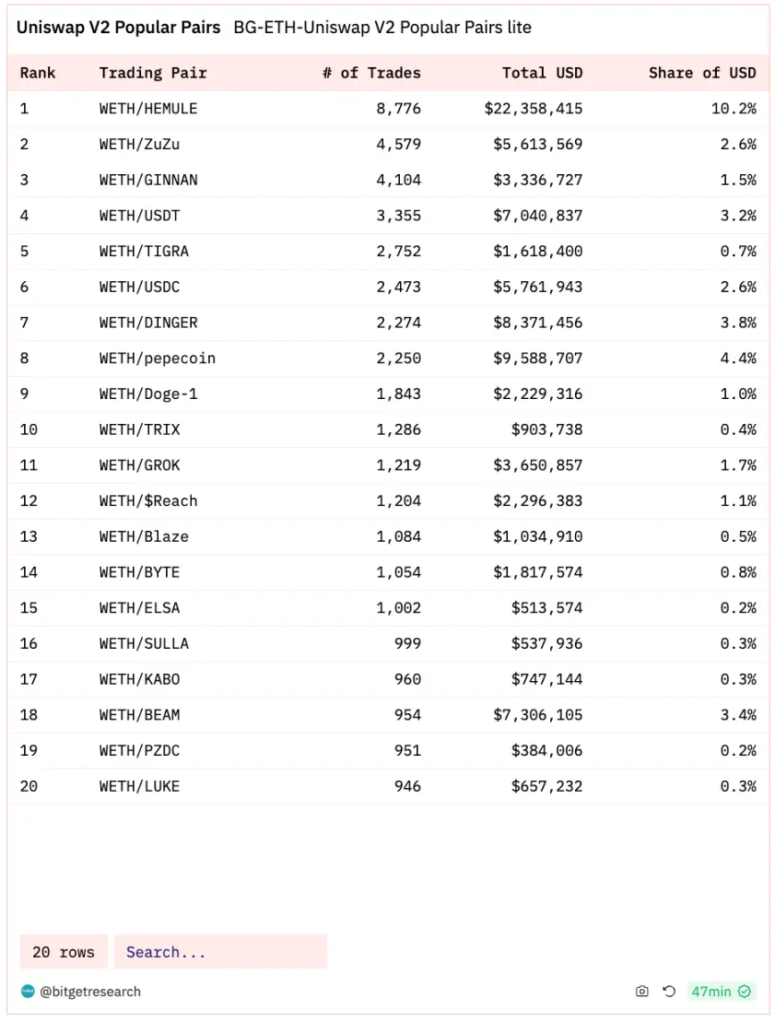Sort by the Rank column header
775x1022 pixels.
pos(38,73)
